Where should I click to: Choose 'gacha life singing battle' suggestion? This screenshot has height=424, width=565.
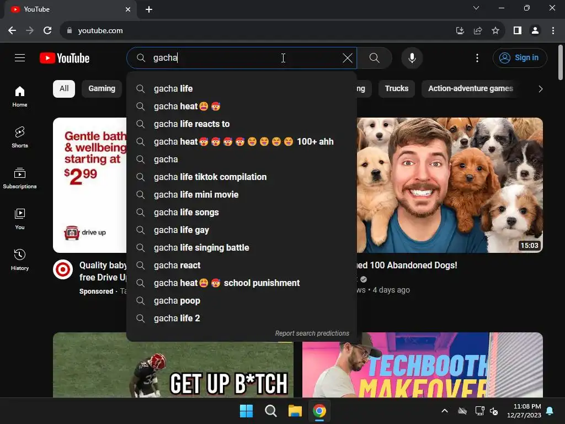[x=242, y=248]
